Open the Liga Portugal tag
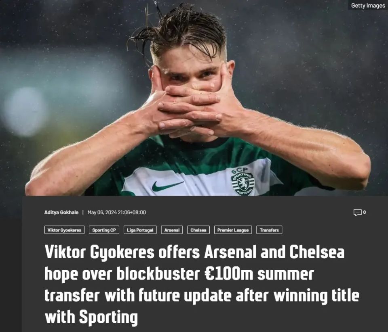Image resolution: width=388 pixels, height=332 pixels. 140,230
